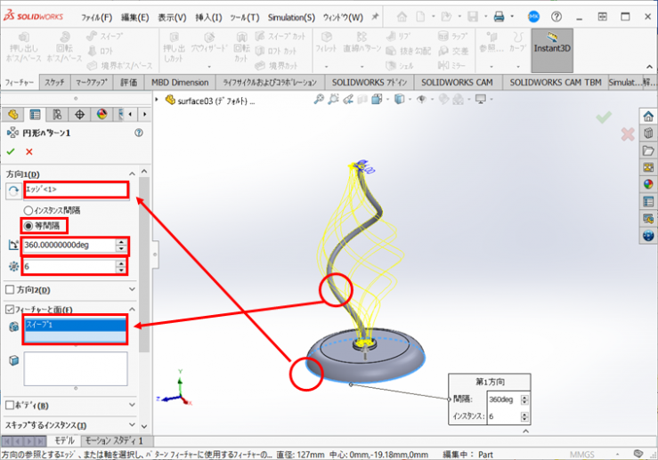Enable the 方向2 checkbox
This screenshot has width=658, height=460.
pos(10,290)
